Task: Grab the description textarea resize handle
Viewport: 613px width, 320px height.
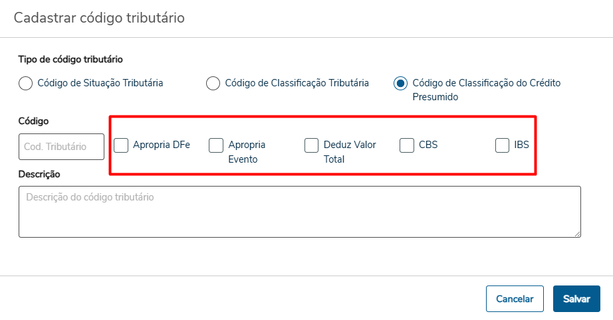Action: pos(577,233)
